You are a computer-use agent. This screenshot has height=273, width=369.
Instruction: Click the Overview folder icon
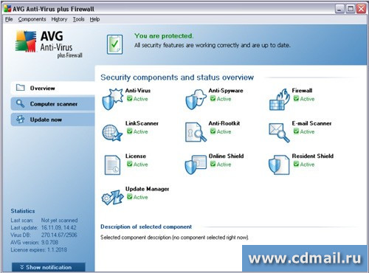click(x=20, y=88)
